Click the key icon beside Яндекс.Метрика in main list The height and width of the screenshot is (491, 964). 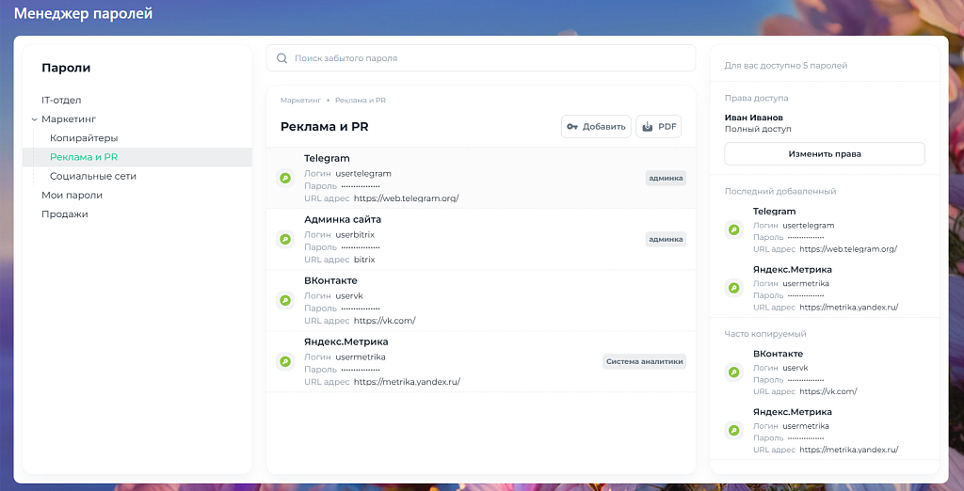click(285, 361)
